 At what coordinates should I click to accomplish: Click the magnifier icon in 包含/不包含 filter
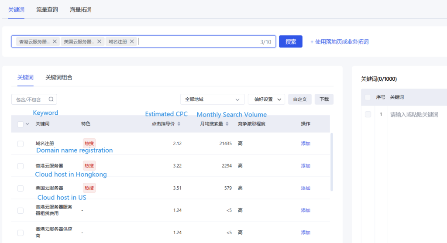click(51, 99)
